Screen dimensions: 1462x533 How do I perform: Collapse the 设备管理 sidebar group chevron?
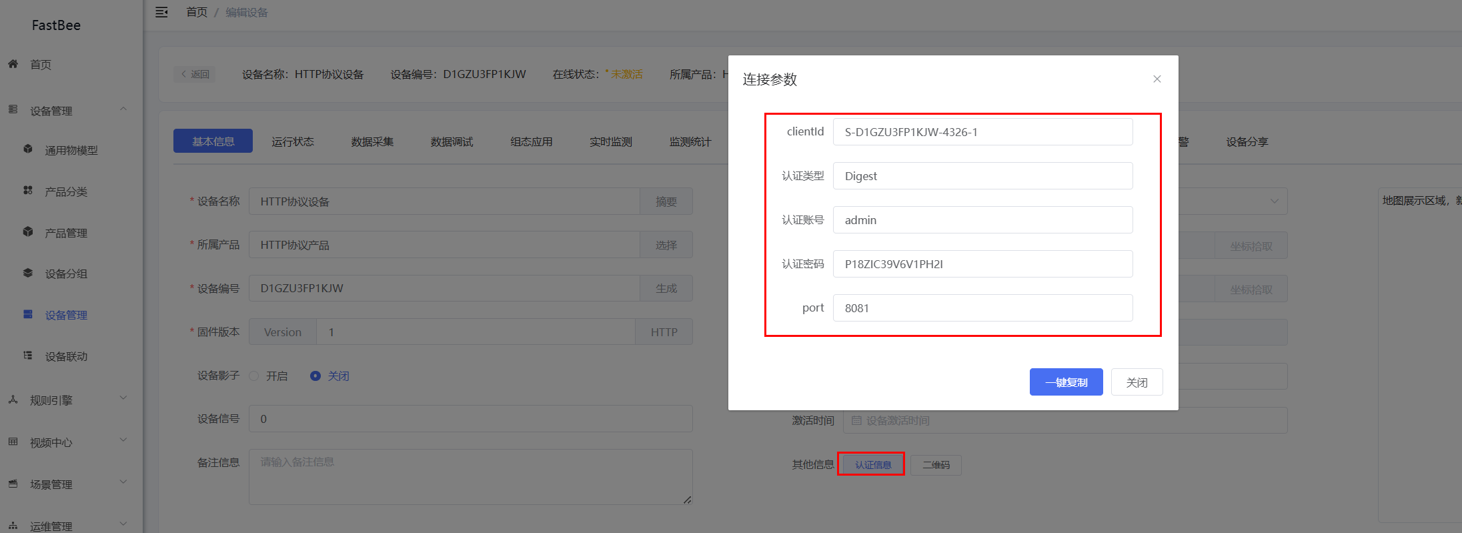[123, 109]
